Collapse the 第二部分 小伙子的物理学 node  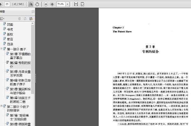coord(1,106)
